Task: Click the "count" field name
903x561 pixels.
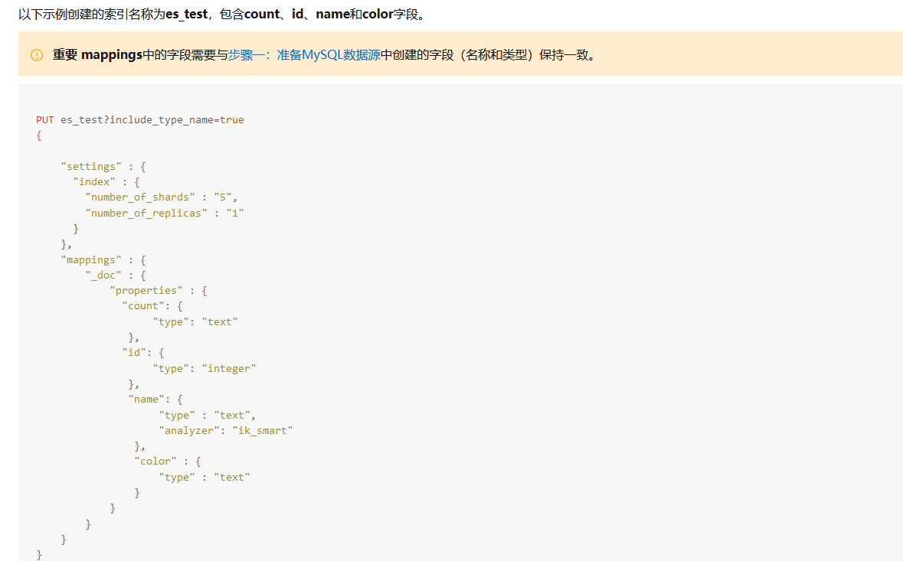Action: (x=142, y=306)
